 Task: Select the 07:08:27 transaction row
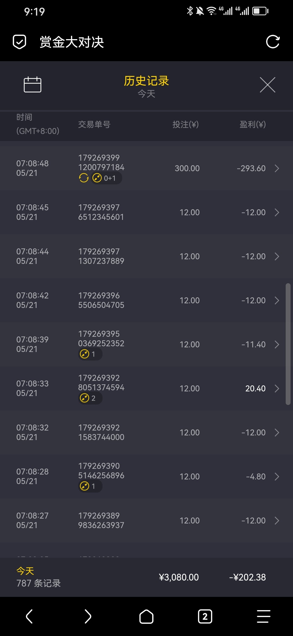[x=146, y=520]
